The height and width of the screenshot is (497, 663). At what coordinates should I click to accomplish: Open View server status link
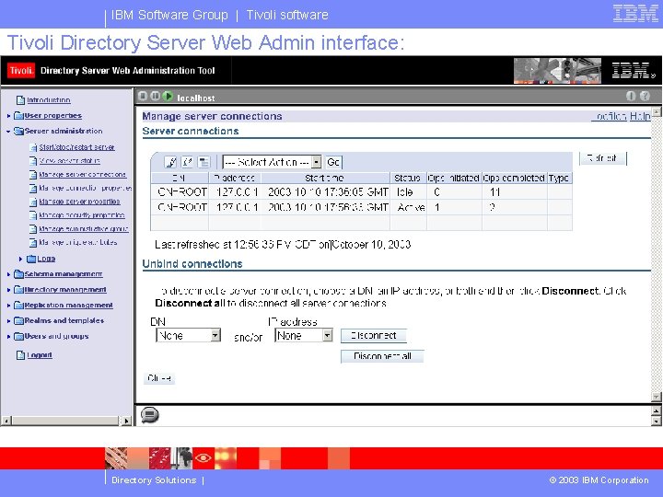[70, 160]
